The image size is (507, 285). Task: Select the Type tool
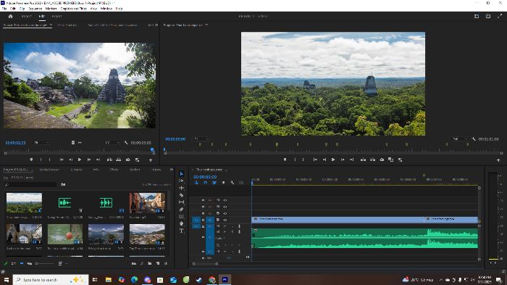pyautogui.click(x=181, y=231)
